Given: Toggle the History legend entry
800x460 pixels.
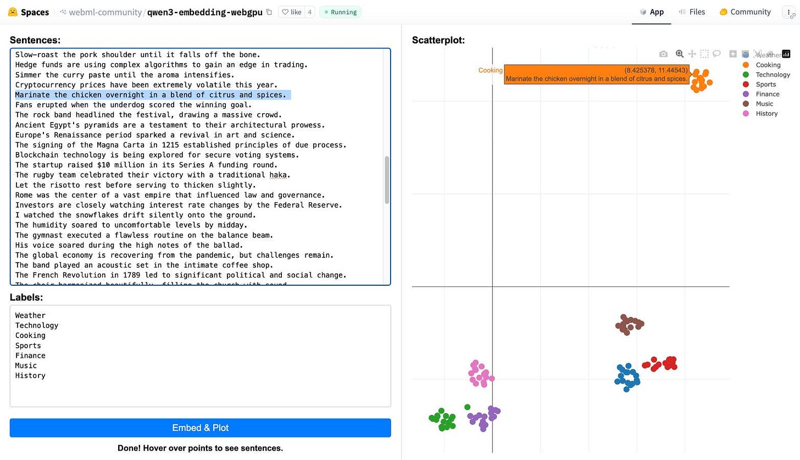Looking at the screenshot, I should 766,113.
